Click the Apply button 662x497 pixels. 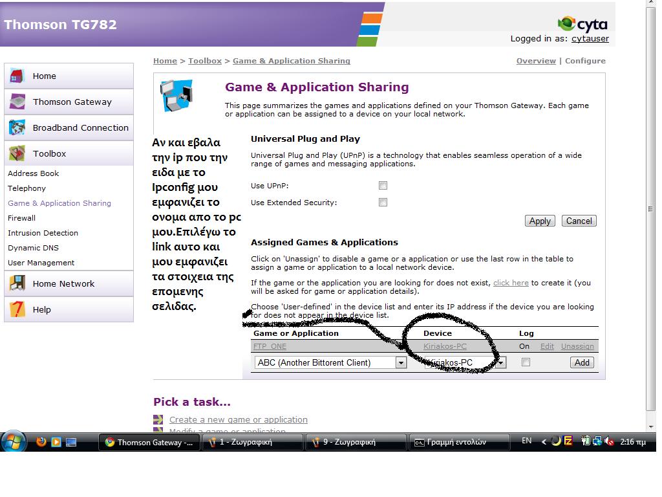(540, 221)
